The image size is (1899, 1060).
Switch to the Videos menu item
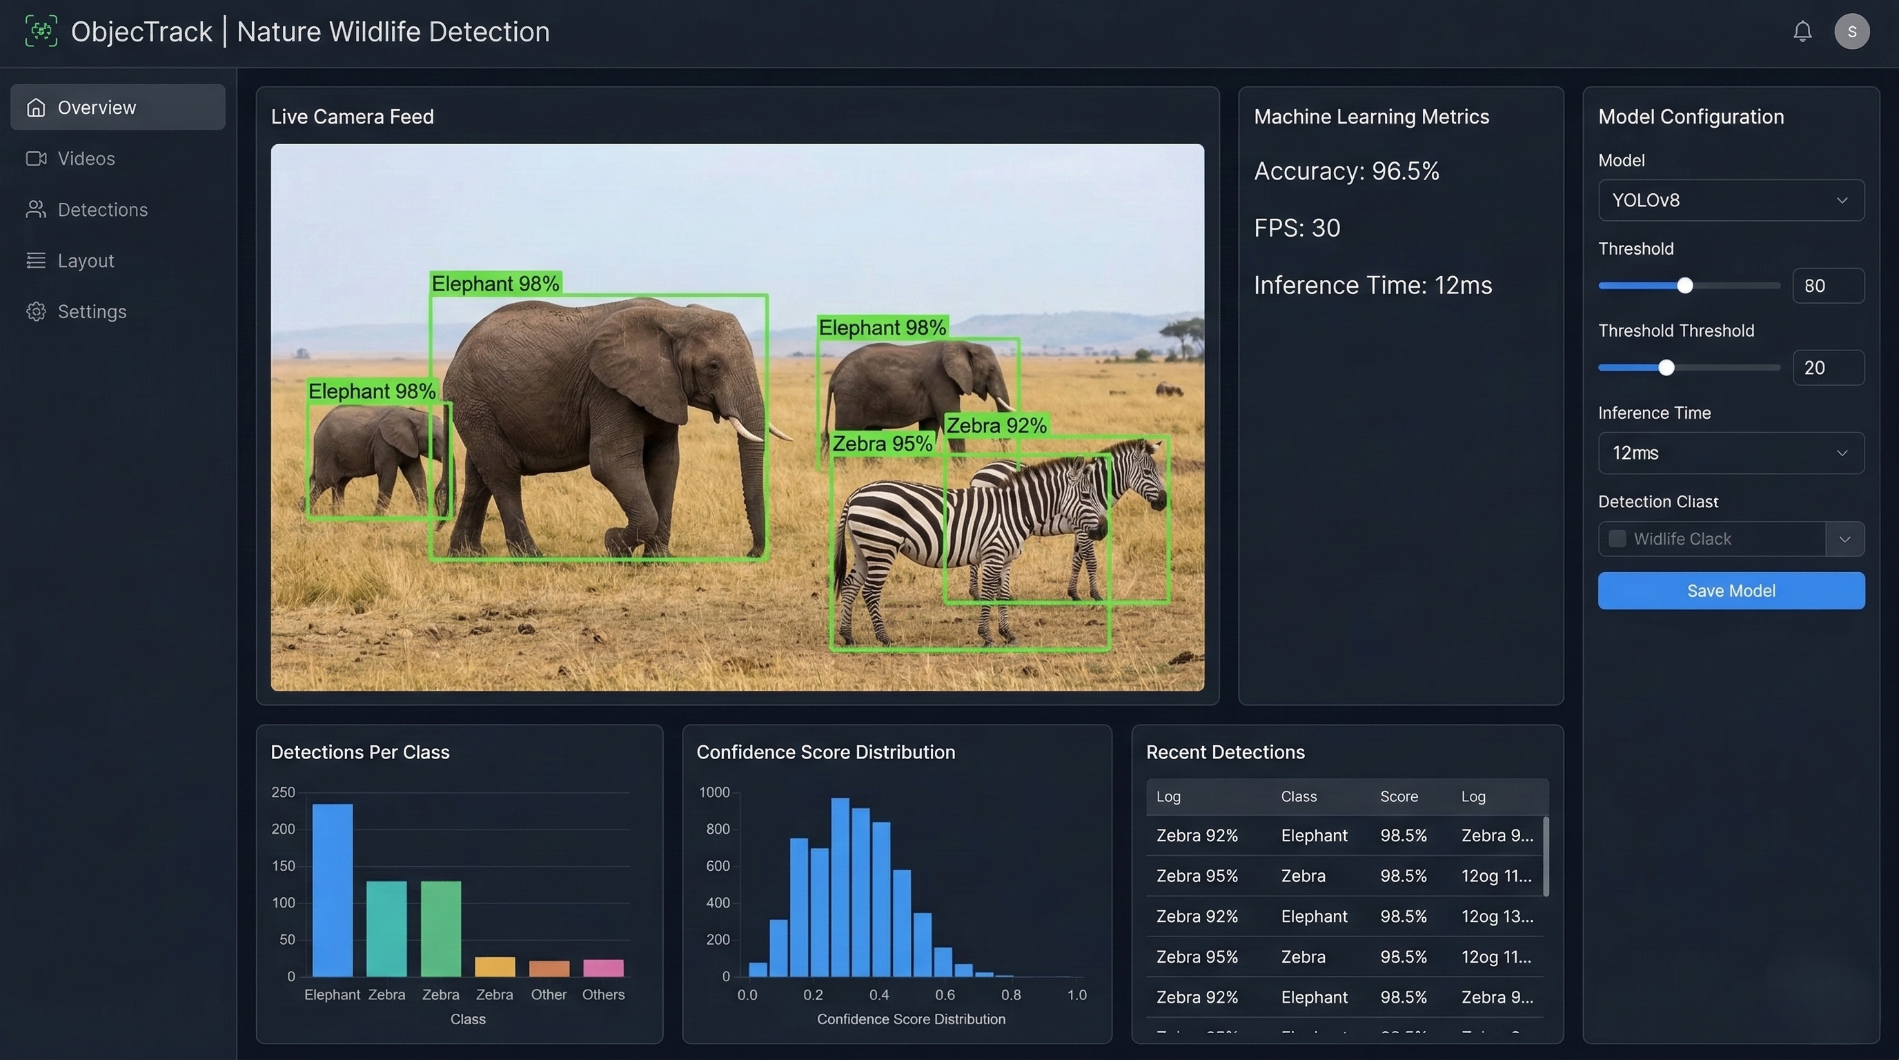point(86,159)
